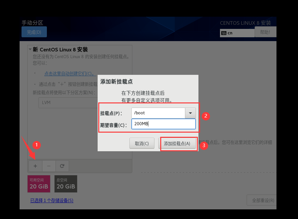
Task: Click the 帮助! help button
Action: [x=265, y=32]
